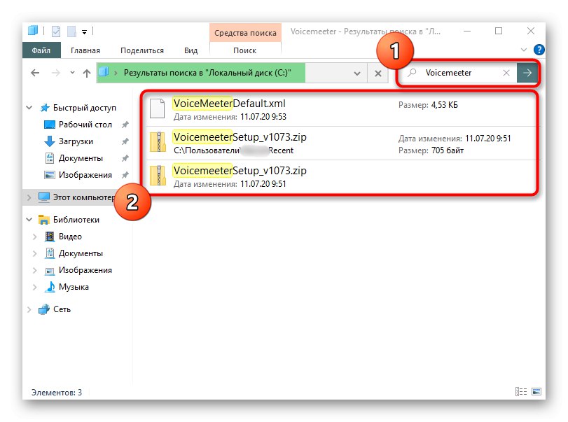This screenshot has height=422, width=568.
Task: Open Быстрый доступ in navigation pane
Action: pos(85,108)
